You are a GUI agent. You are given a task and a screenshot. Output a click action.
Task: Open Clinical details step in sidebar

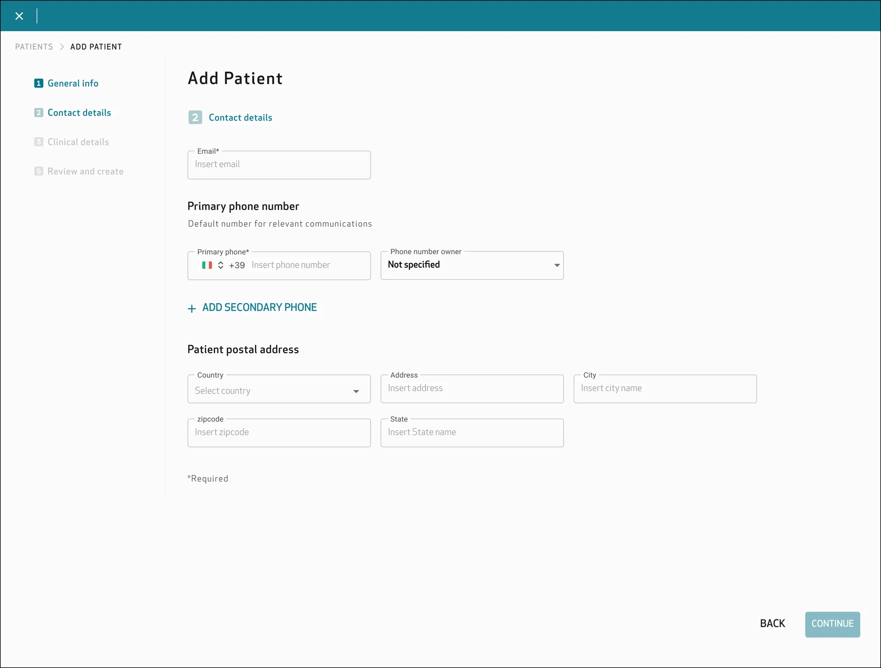pyautogui.click(x=78, y=142)
